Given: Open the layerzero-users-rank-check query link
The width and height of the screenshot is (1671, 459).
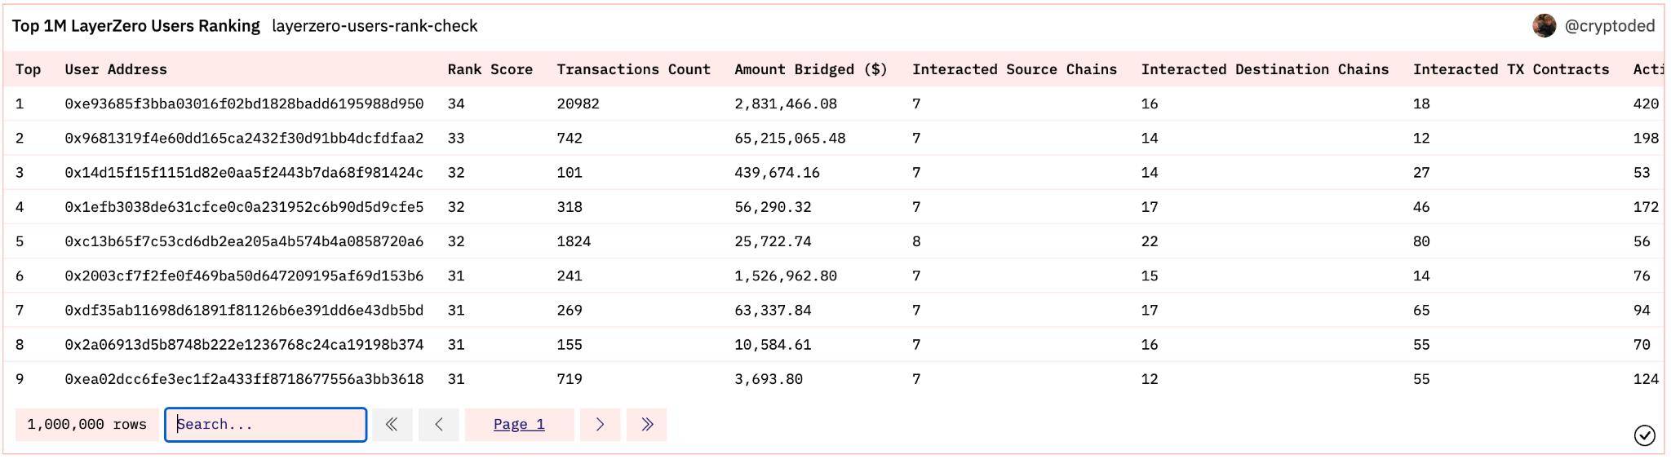Looking at the screenshot, I should pos(375,26).
